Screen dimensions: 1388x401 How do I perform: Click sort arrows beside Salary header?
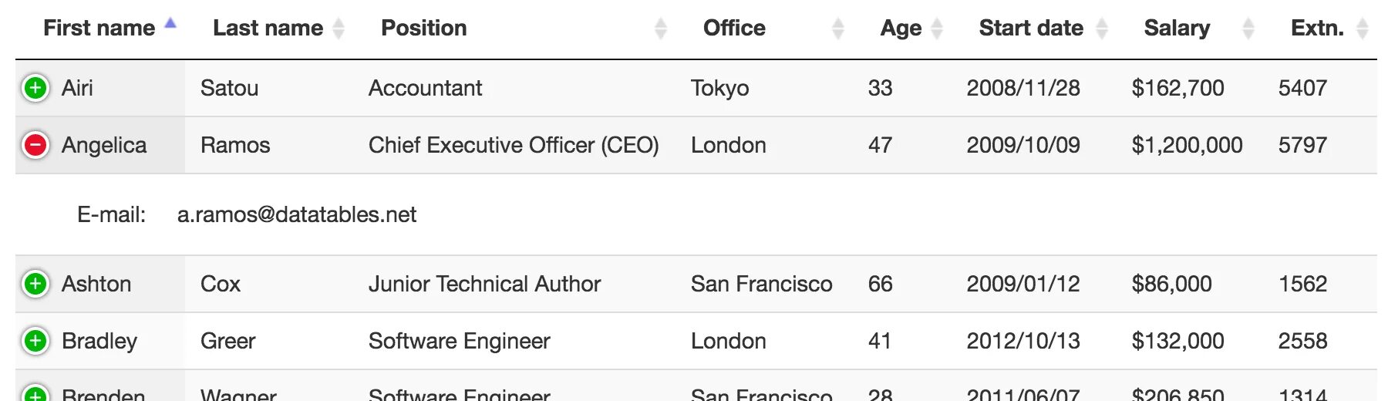pos(1248,29)
